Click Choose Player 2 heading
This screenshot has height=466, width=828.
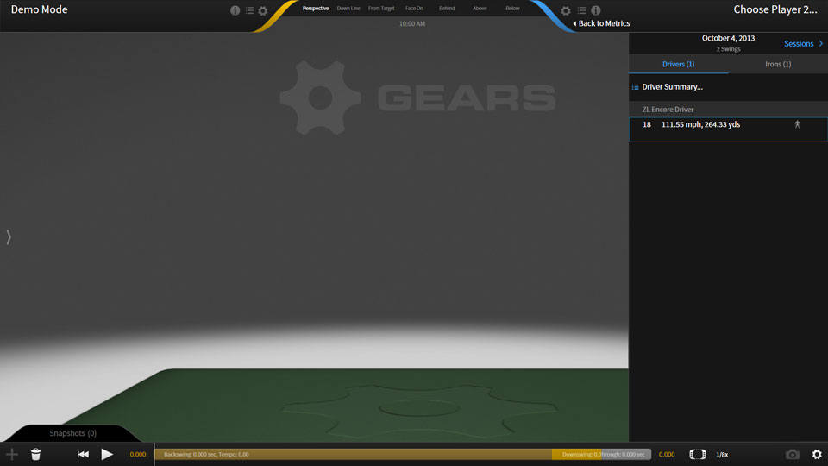[x=775, y=9]
